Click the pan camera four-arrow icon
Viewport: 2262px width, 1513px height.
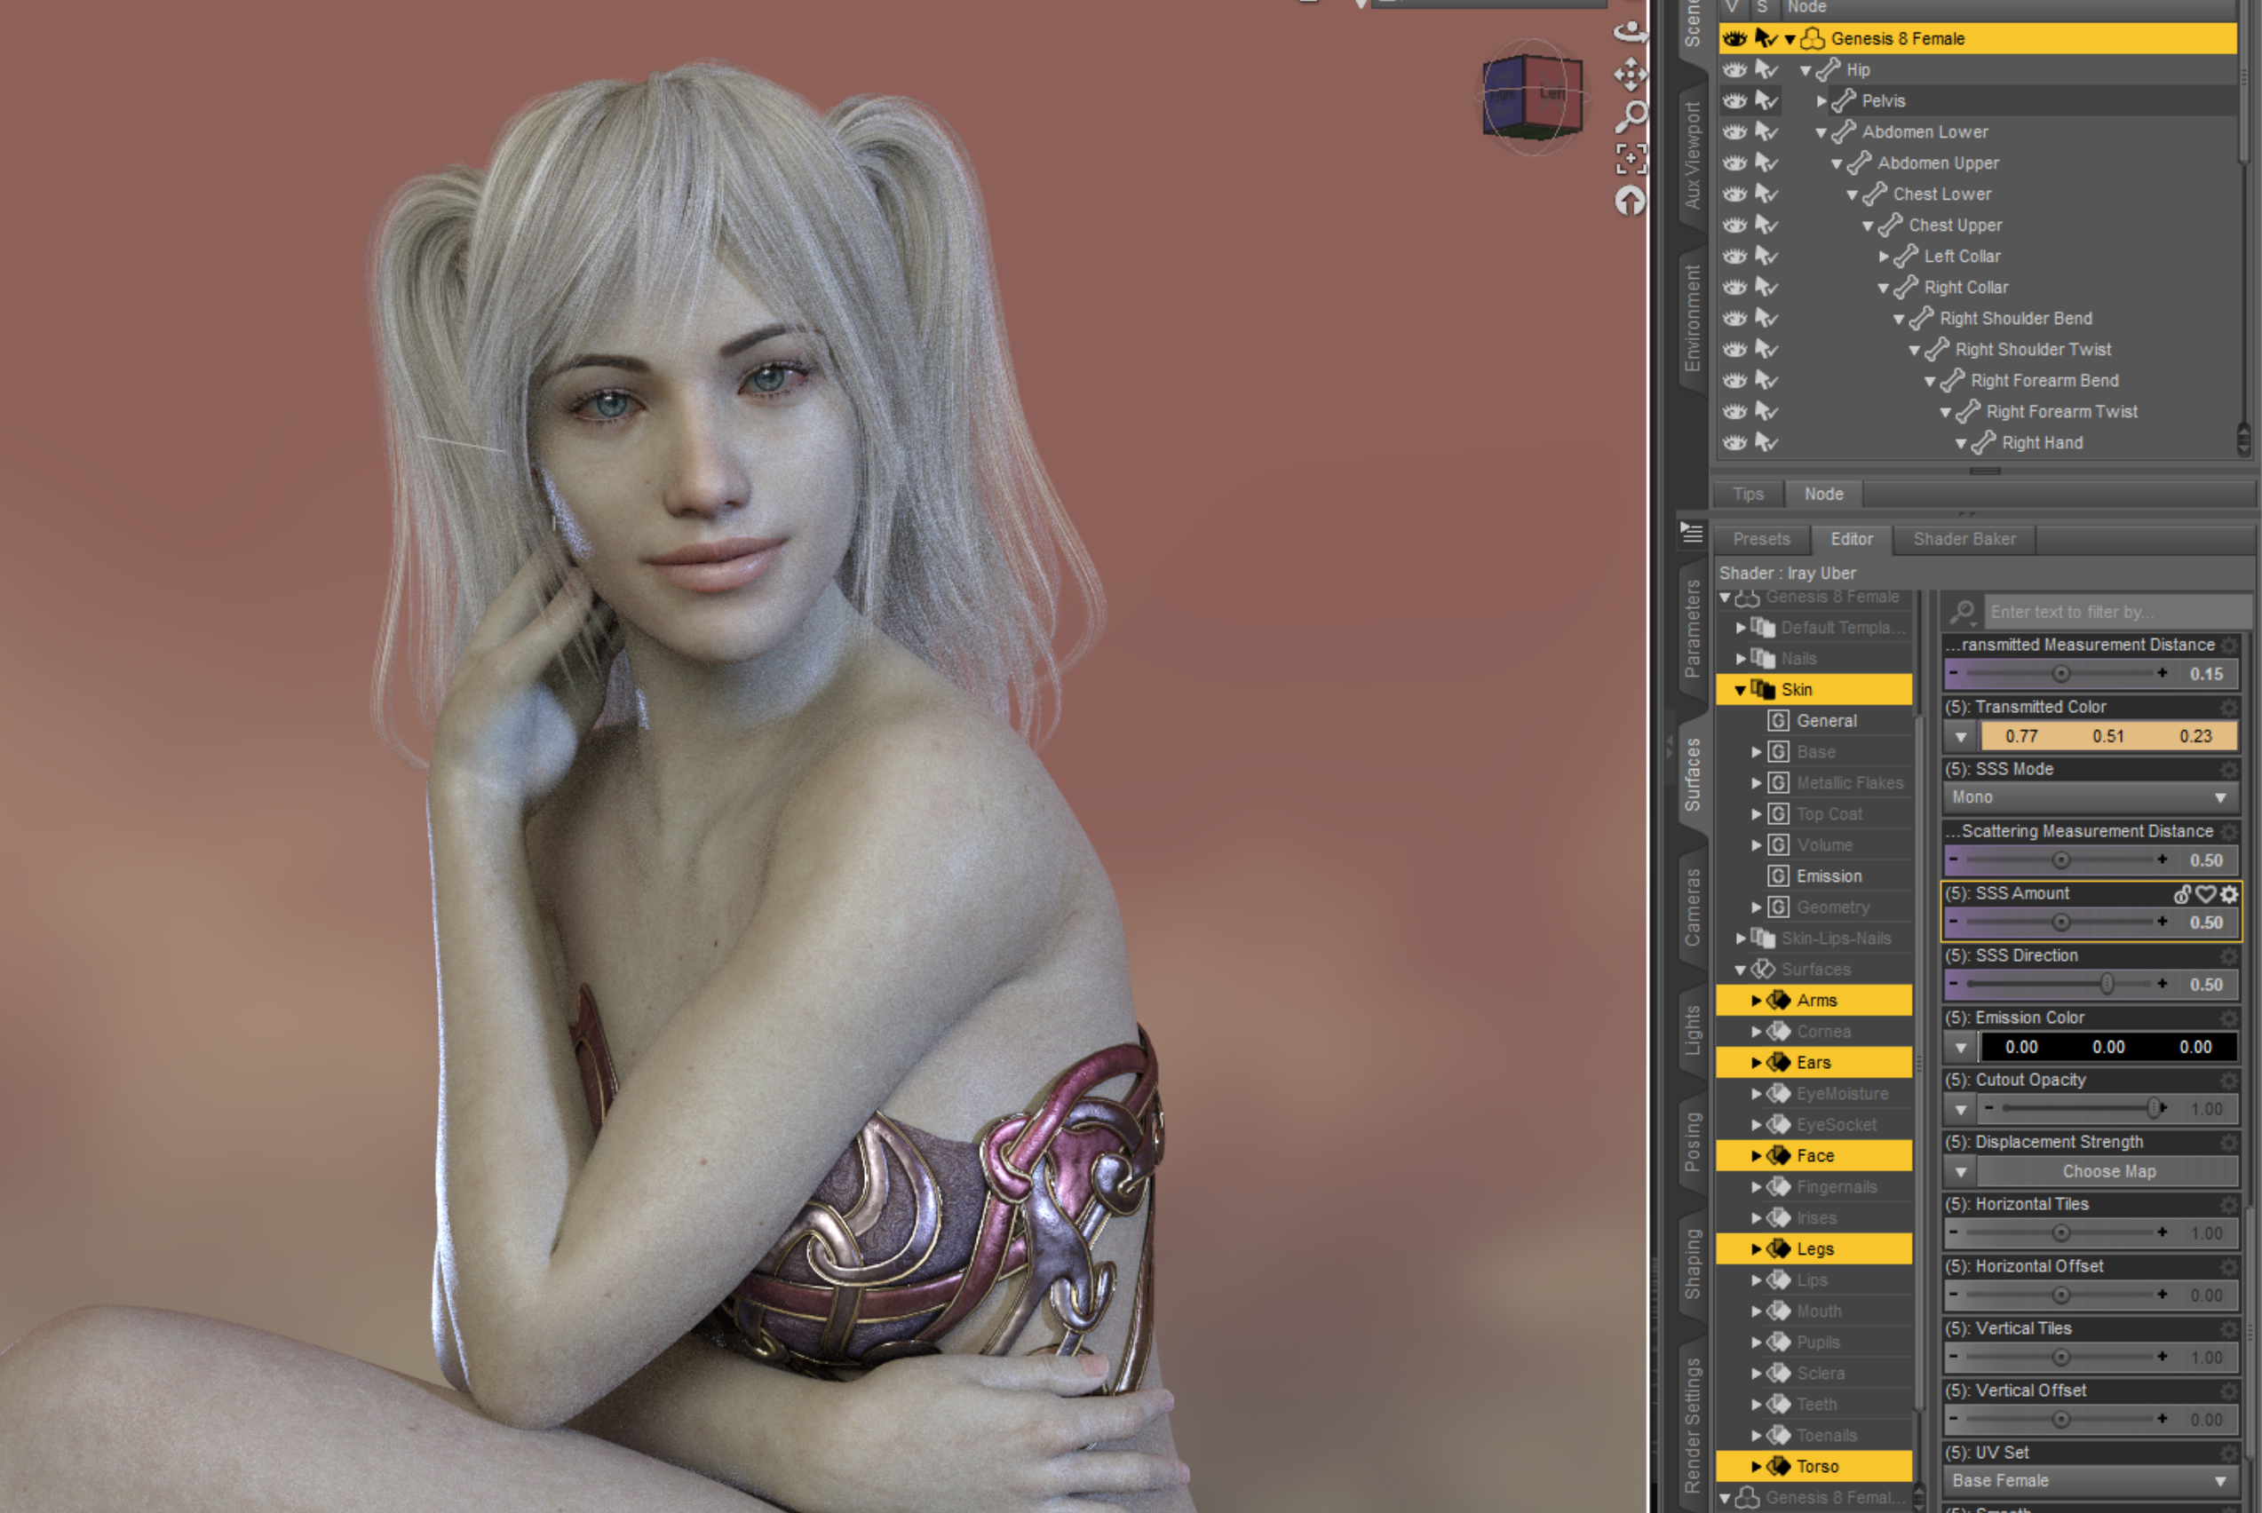[x=1630, y=75]
